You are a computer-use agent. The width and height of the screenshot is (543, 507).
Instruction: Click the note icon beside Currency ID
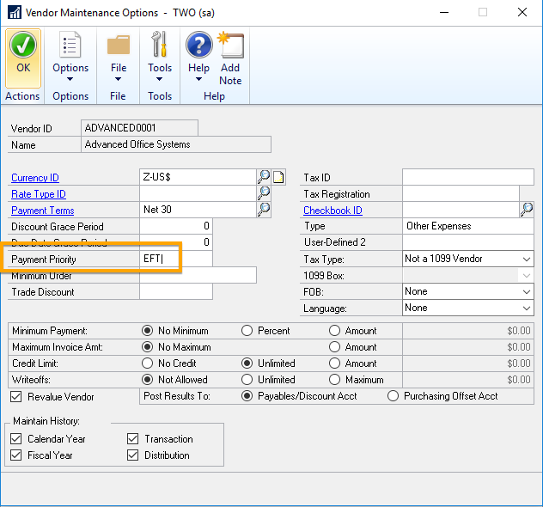278,177
